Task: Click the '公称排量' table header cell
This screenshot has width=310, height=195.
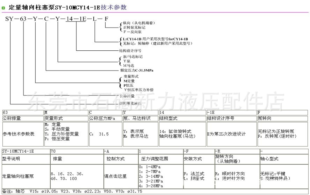Action: point(23,118)
